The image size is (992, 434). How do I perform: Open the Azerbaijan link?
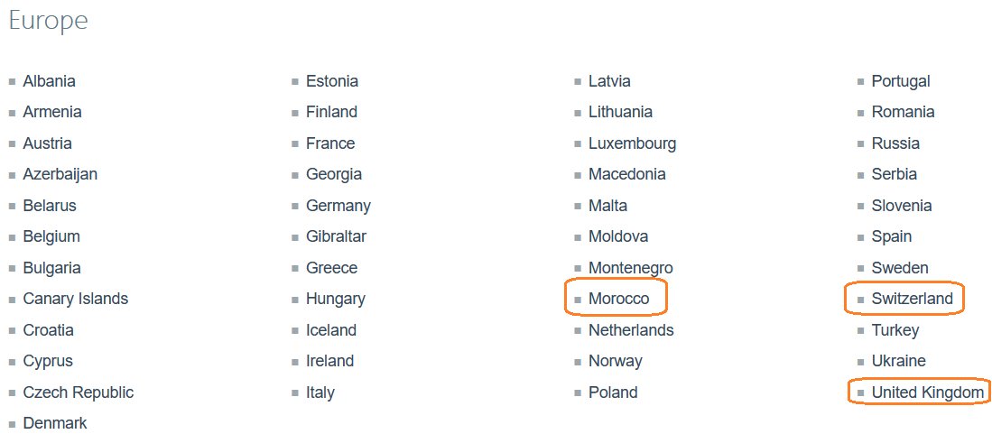tap(60, 174)
